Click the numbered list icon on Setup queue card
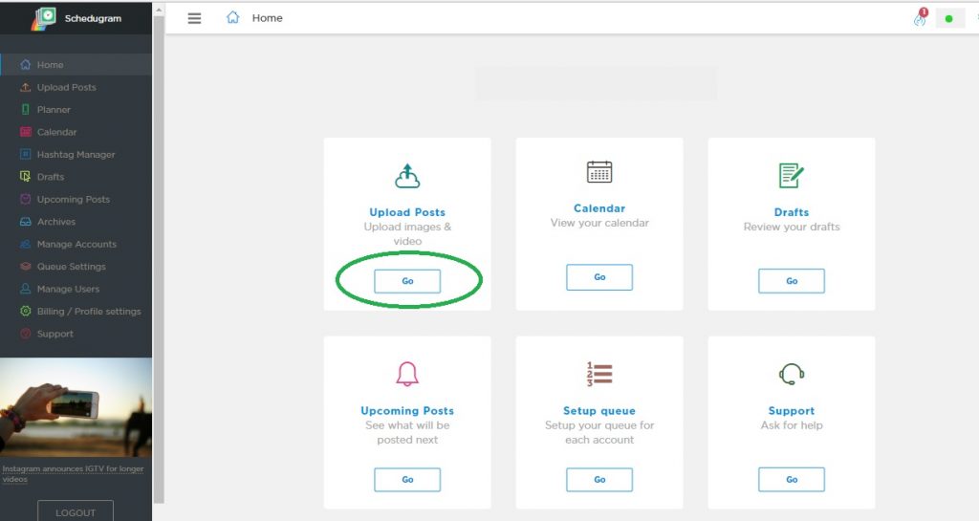Viewport: 979px width, 521px height. pyautogui.click(x=599, y=374)
